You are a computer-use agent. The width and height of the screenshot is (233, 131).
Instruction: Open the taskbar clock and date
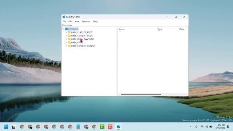pos(220,127)
